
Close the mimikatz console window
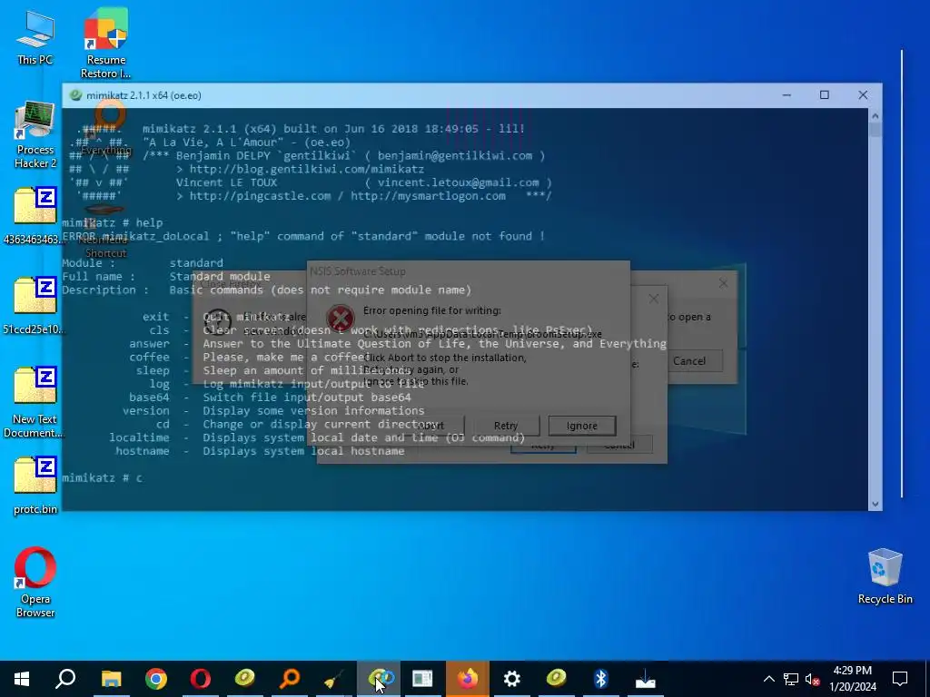click(863, 94)
